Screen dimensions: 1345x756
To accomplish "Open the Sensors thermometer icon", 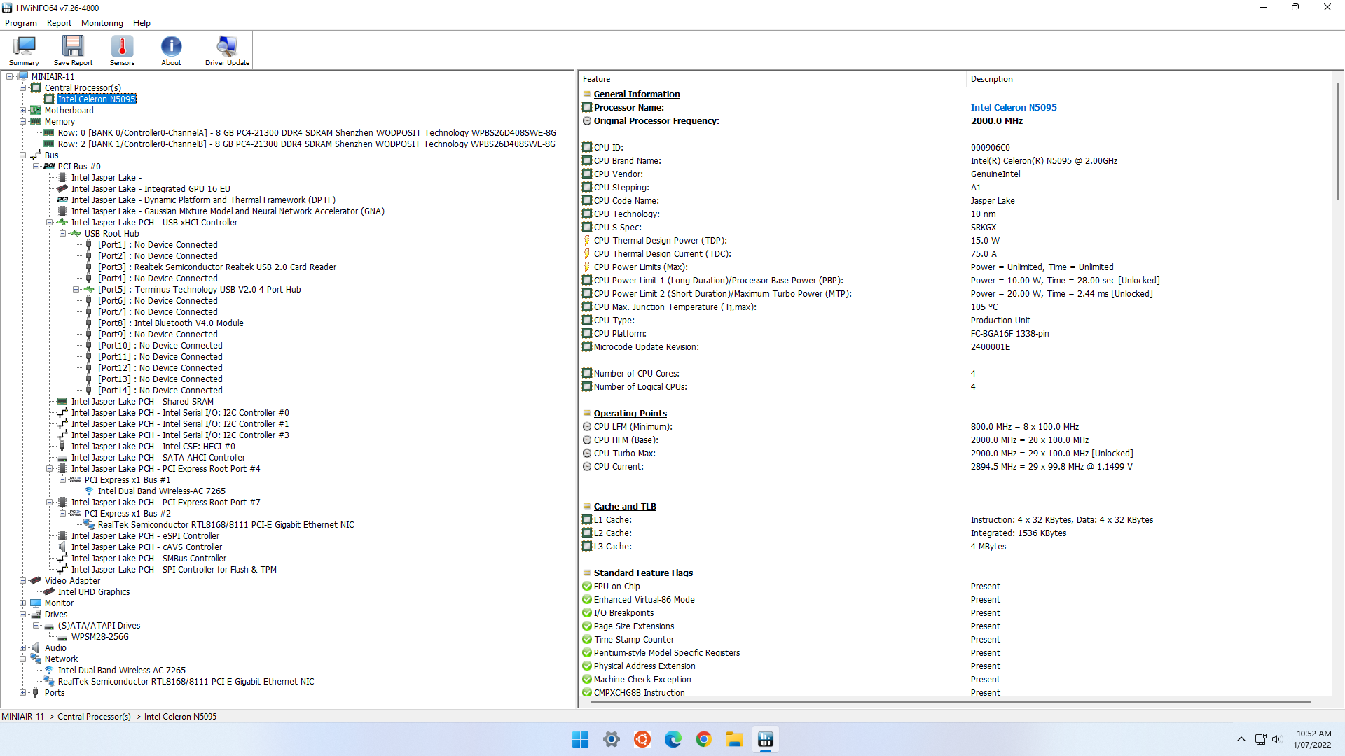I will coord(122,50).
